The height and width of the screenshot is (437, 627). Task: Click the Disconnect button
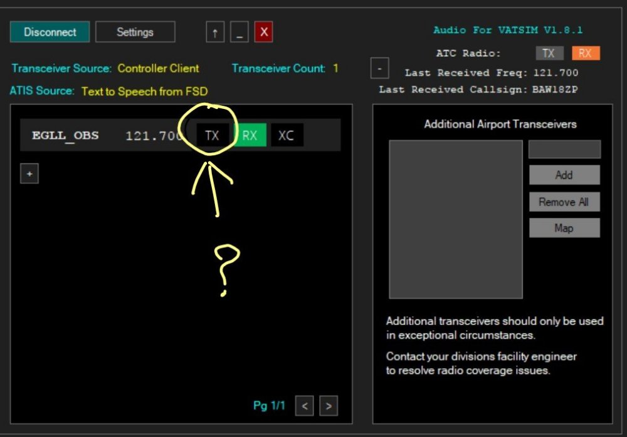(x=50, y=32)
